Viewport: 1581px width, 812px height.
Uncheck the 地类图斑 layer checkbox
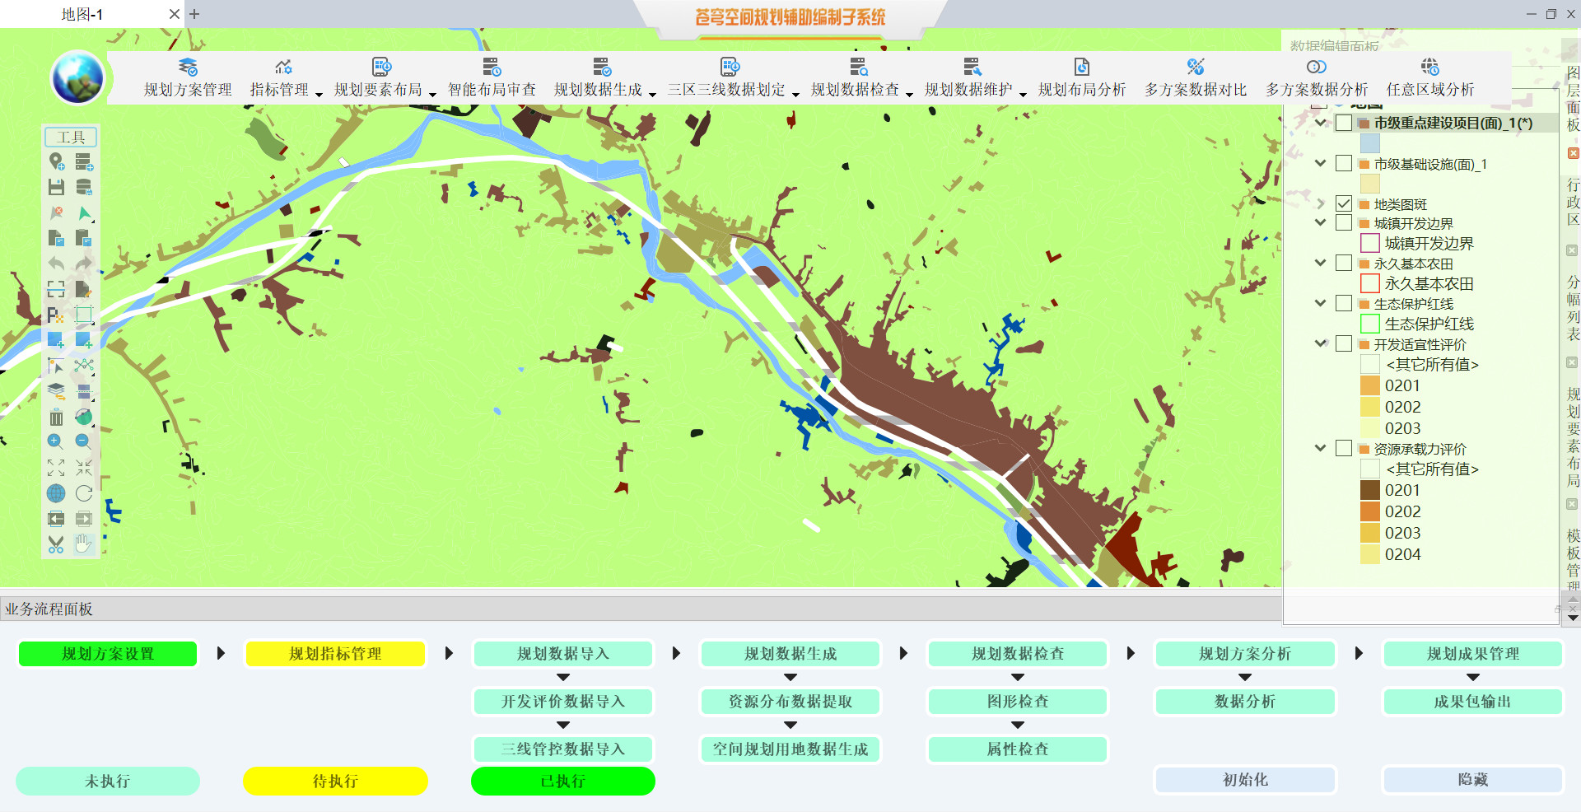(1344, 203)
